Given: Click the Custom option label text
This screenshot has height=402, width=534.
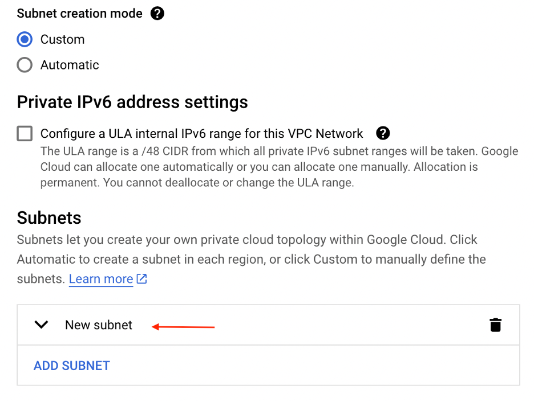Looking at the screenshot, I should click(x=62, y=39).
